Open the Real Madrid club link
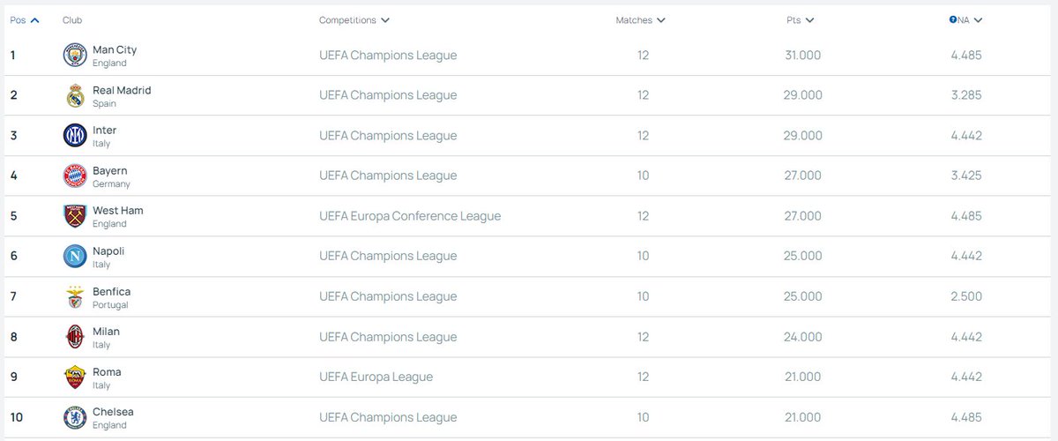The width and height of the screenshot is (1058, 441). [x=122, y=90]
